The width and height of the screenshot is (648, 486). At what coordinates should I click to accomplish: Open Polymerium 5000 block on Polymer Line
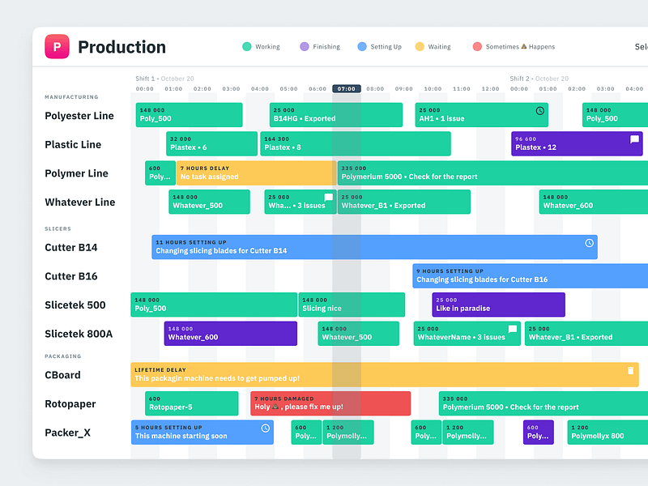click(x=492, y=173)
